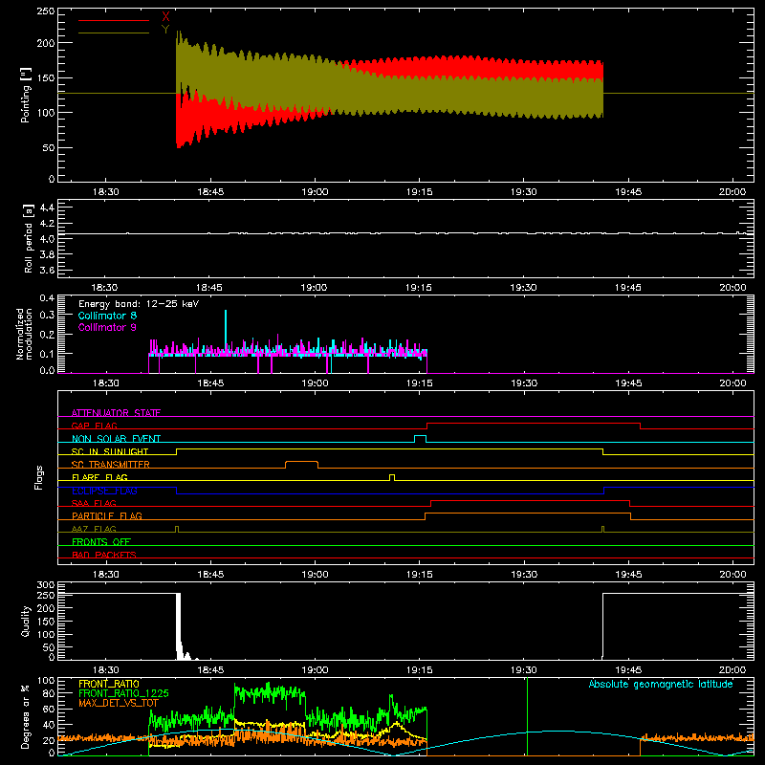Select the SAA_FLAG label

point(94,503)
